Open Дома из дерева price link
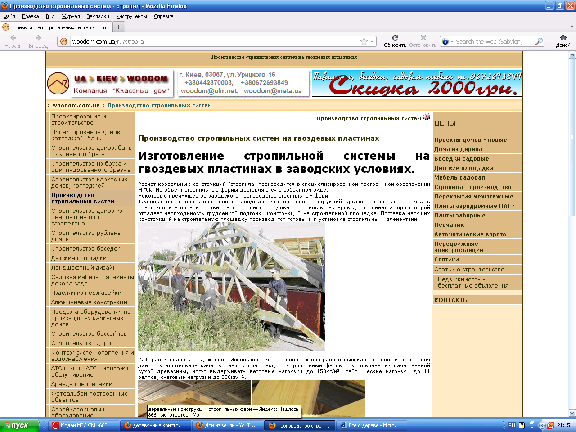Viewport: 576px width, 432px height. 458,149
